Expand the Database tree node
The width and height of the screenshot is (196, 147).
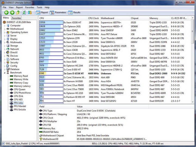click(x=5, y=70)
